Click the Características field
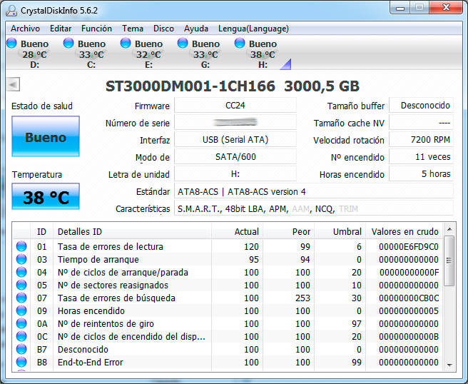Image resolution: width=468 pixels, height=384 pixels. (314, 208)
